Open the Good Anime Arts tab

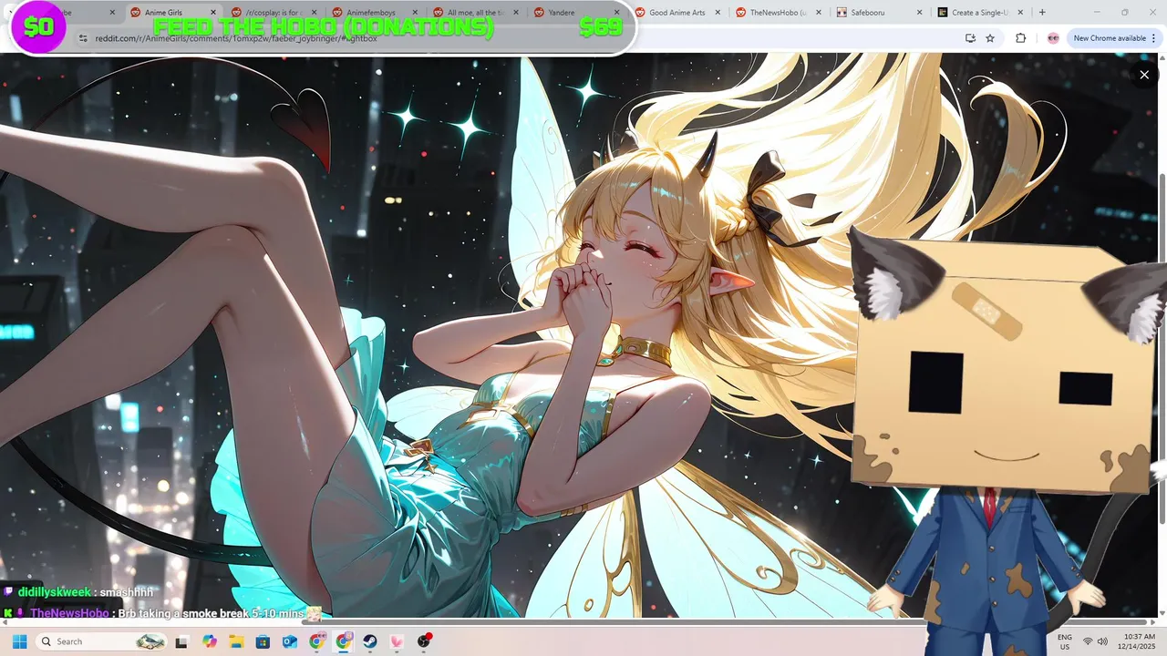tap(676, 13)
